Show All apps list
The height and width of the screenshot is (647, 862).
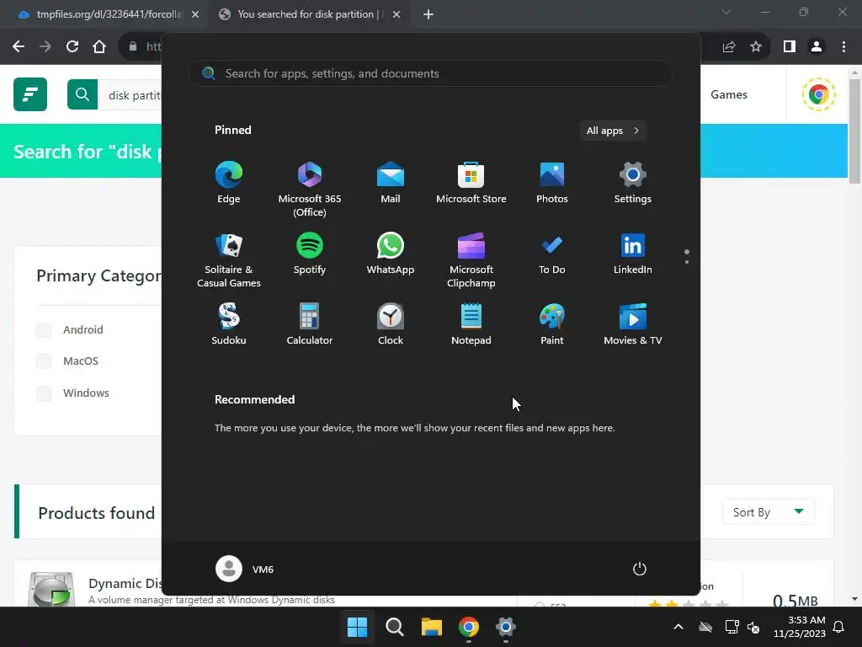tap(613, 131)
